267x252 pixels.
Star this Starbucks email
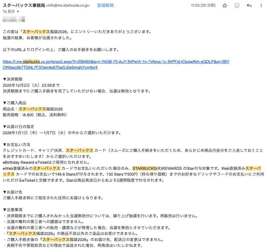tap(225, 5)
